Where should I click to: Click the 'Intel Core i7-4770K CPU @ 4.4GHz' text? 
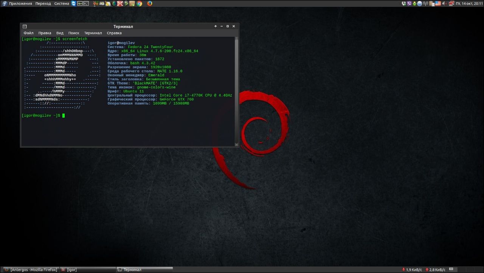click(196, 95)
